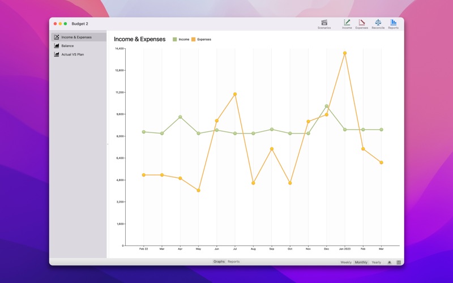Close the Budget 2 window
This screenshot has height=283, width=453.
[55, 24]
